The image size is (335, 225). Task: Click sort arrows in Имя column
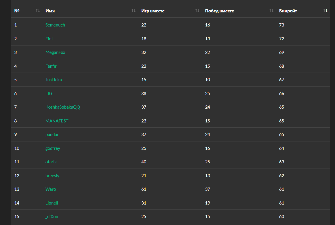134,11
